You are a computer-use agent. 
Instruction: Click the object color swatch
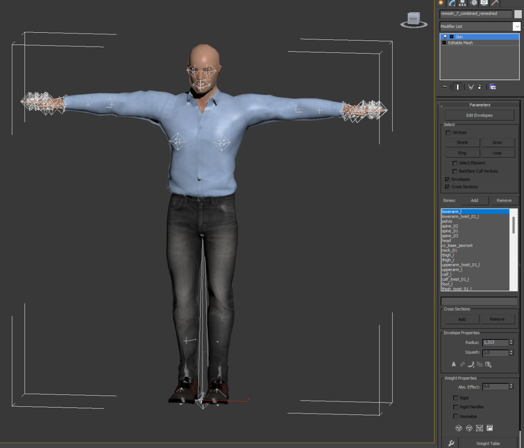tap(518, 14)
